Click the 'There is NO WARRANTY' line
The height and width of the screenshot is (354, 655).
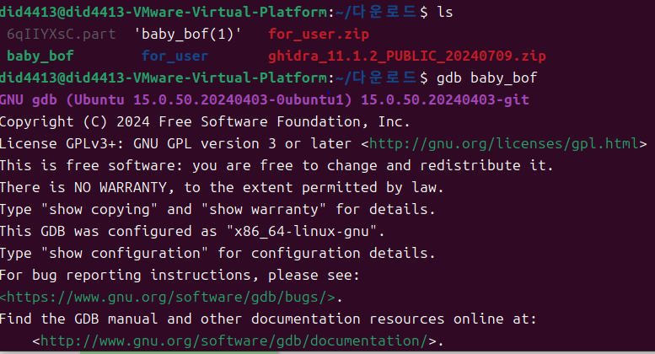(x=222, y=187)
